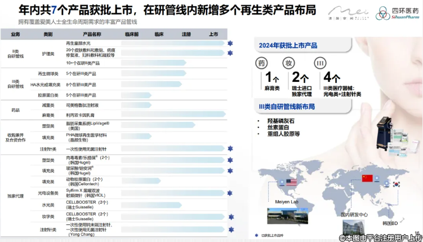Select the 临床前 column header
This screenshot has width=423, height=242.
pos(131,34)
